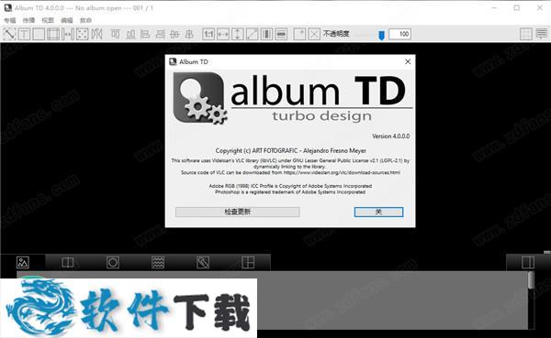Center objects on a vertical axis
The width and height of the screenshot is (551, 338).
[x=189, y=34]
